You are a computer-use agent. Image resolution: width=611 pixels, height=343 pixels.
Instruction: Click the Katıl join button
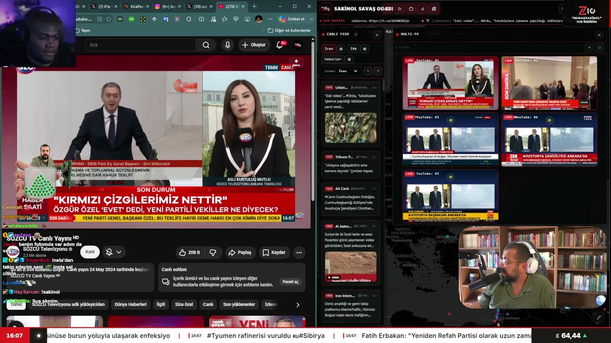[x=90, y=252]
